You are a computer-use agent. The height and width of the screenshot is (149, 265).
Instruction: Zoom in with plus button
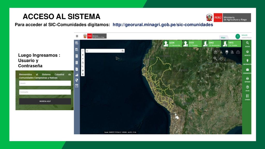point(83,55)
